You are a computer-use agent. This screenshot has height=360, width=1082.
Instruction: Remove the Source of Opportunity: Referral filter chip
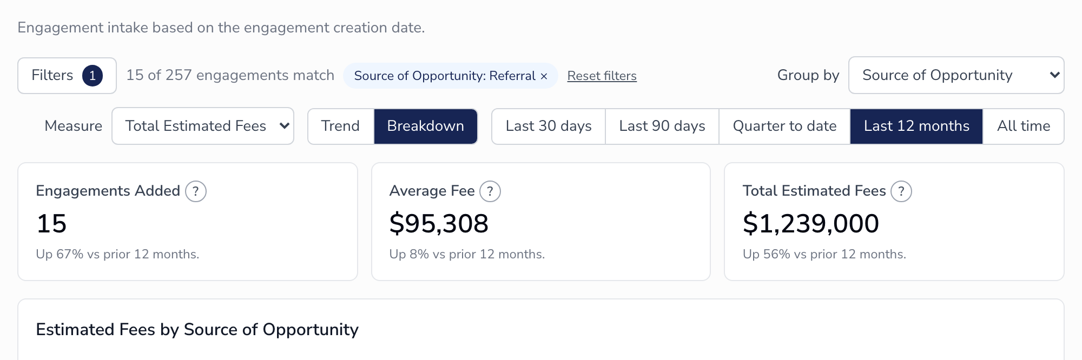(x=544, y=76)
